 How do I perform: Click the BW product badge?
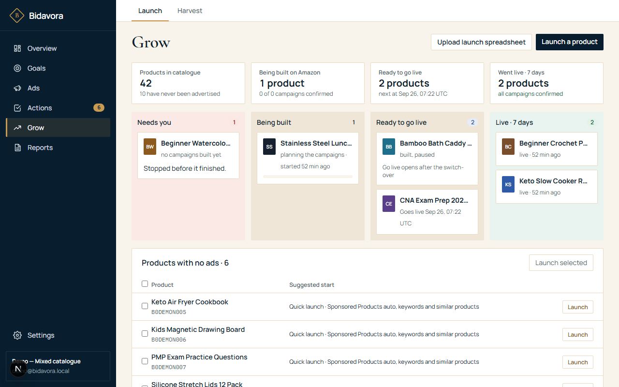coord(150,147)
